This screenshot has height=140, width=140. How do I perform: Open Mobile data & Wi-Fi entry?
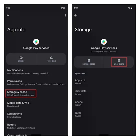coord(36,104)
